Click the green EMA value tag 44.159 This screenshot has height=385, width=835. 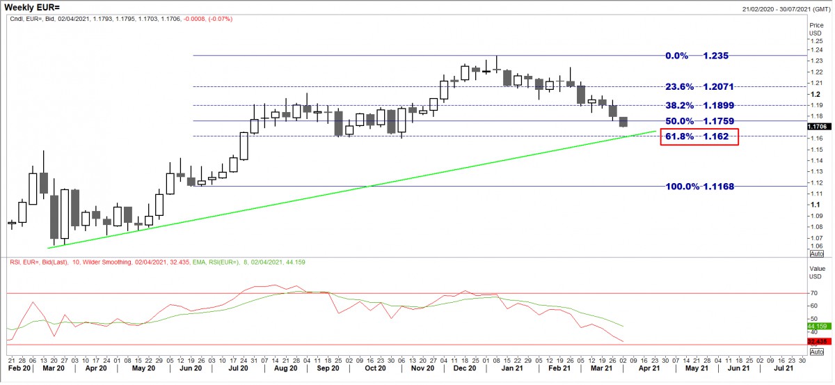(x=816, y=326)
